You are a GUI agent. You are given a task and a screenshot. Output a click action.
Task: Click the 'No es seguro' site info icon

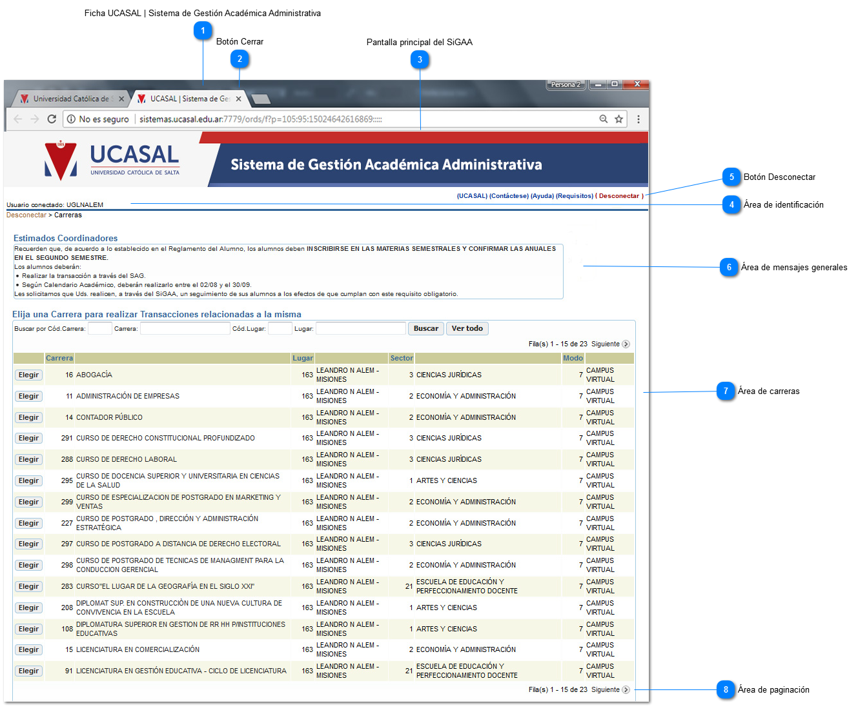tap(72, 119)
